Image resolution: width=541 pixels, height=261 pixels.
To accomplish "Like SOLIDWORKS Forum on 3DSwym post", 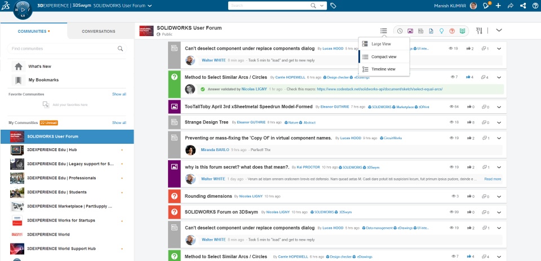I will coord(468,212).
